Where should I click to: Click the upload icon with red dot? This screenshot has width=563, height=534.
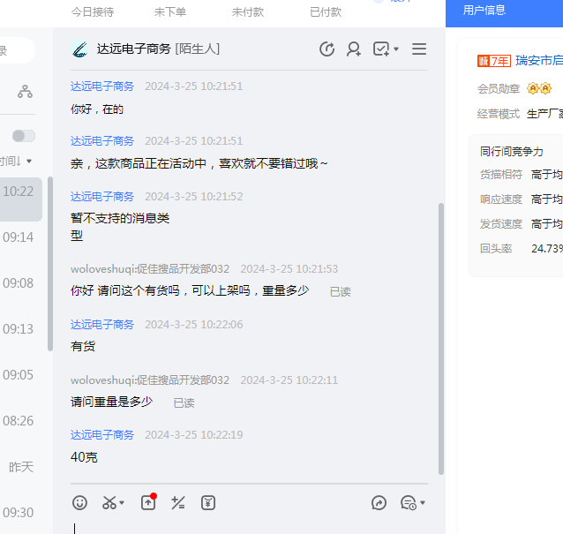pyautogui.click(x=148, y=502)
